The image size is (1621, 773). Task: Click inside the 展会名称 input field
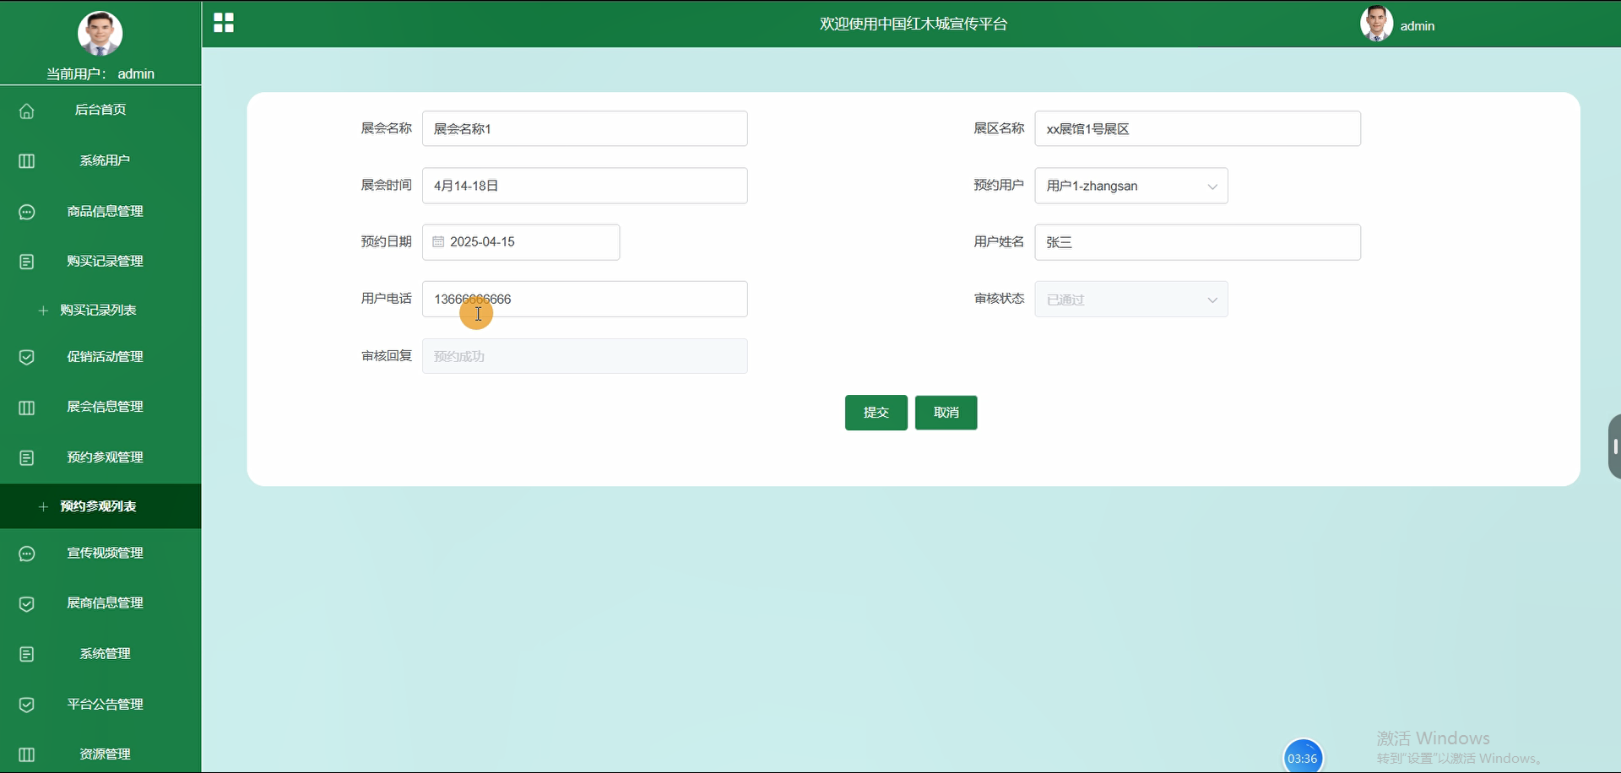tap(585, 128)
